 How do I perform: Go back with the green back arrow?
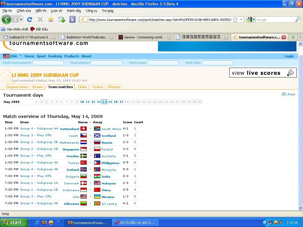coord(7,20)
